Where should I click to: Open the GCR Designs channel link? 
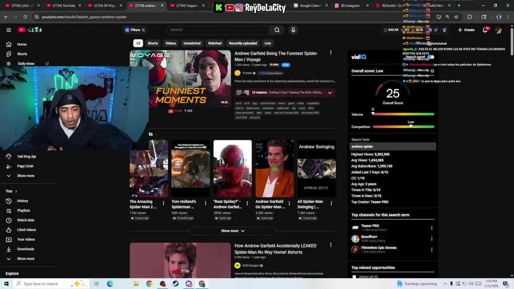pos(251,265)
